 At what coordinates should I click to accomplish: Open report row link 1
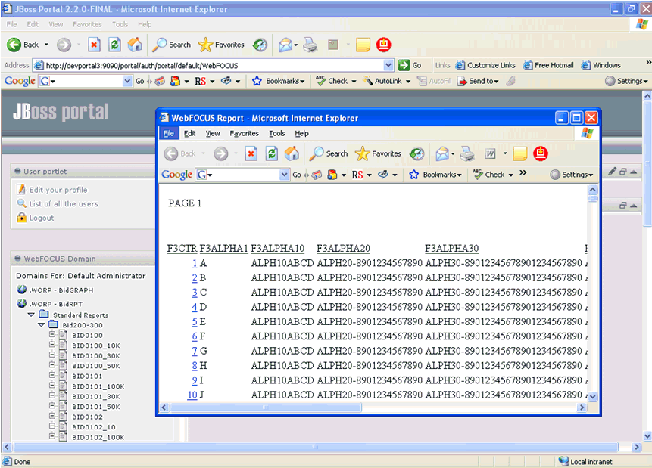coord(194,263)
